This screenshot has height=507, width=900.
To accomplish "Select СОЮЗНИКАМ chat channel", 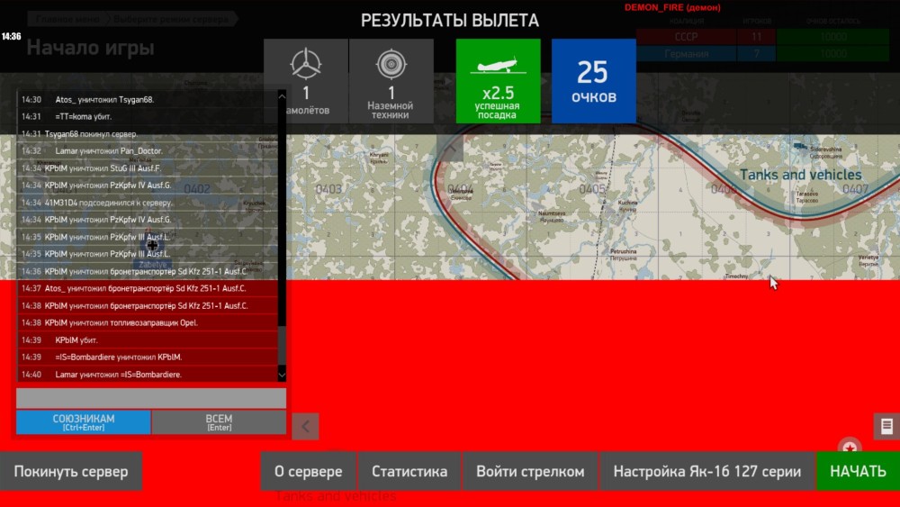I will [83, 422].
